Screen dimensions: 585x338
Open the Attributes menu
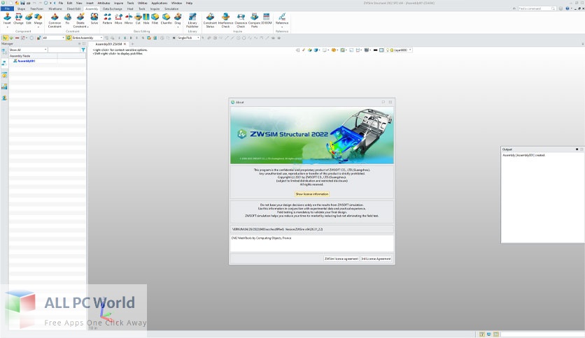104,3
